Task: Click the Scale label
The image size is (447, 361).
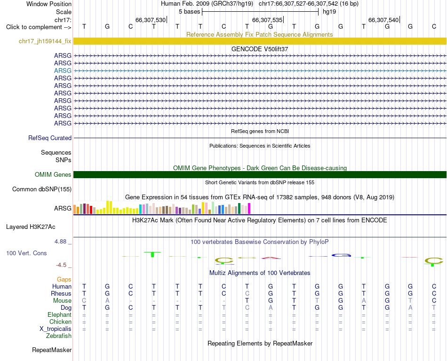Action: (64, 12)
